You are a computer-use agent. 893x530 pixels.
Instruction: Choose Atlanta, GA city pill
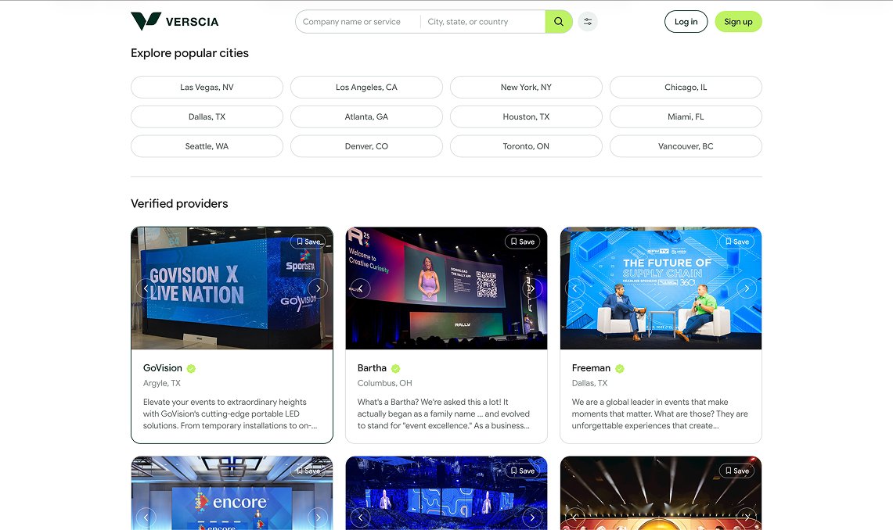366,116
